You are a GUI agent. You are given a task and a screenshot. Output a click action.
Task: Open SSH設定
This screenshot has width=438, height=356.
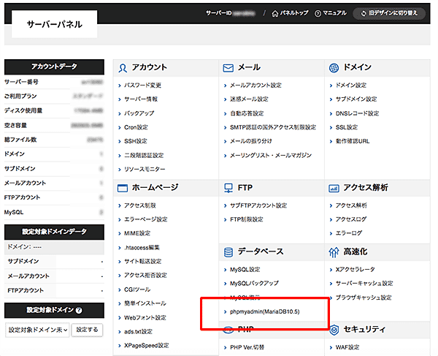tap(136, 141)
